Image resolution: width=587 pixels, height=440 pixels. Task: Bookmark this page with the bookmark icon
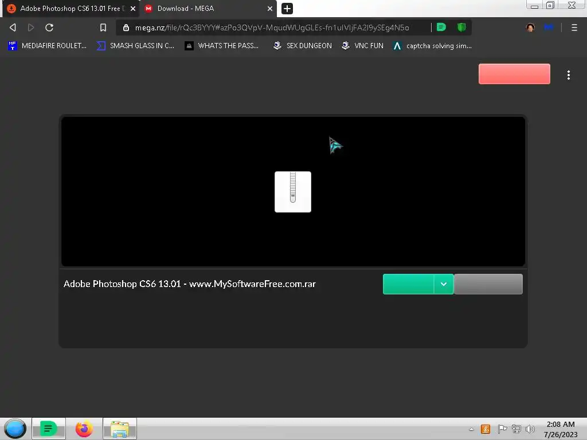pos(103,27)
